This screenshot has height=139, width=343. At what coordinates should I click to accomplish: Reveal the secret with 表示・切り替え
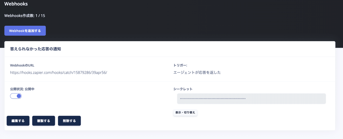186,112
